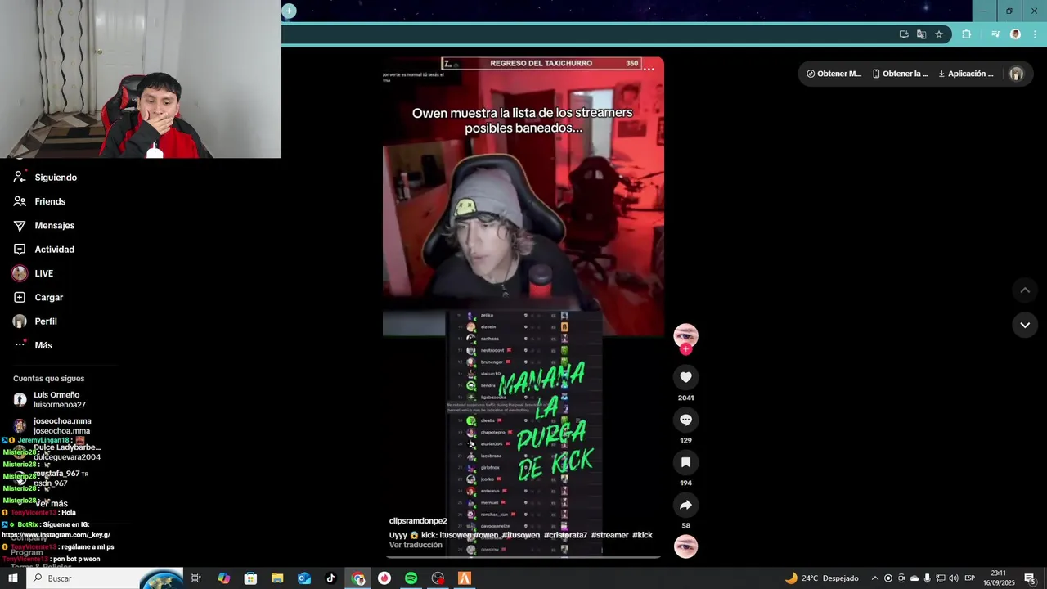1047x589 pixels.
Task: Open Chrome extensions puzzle icon
Action: pos(966,34)
